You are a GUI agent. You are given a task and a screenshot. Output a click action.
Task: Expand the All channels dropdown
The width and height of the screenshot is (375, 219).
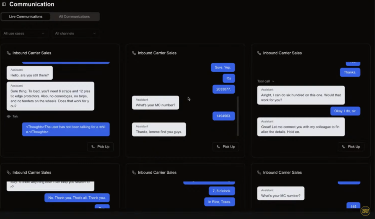tap(75, 34)
